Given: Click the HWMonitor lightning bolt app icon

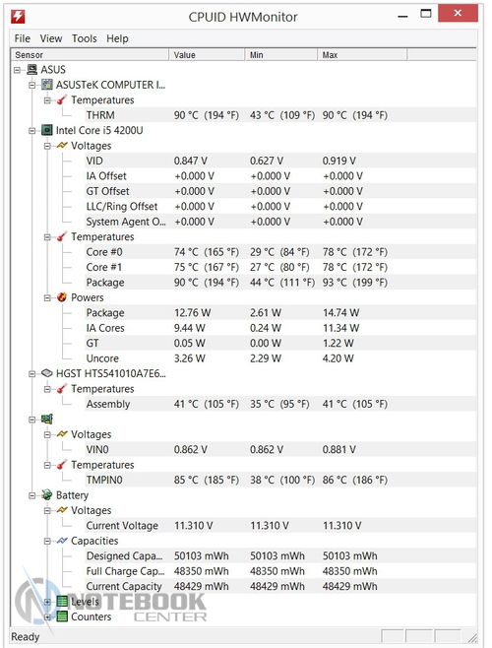Looking at the screenshot, I should coord(18,17).
